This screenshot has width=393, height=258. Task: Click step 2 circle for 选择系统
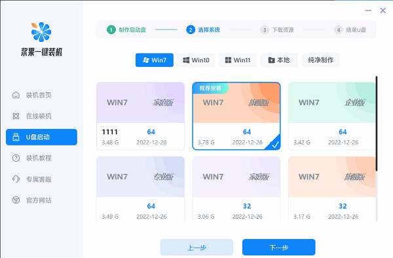tap(191, 30)
